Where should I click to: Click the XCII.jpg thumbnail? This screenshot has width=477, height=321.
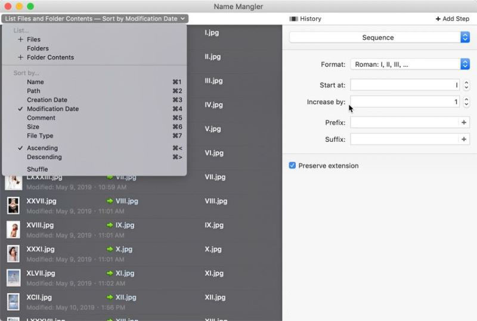pyautogui.click(x=13, y=301)
